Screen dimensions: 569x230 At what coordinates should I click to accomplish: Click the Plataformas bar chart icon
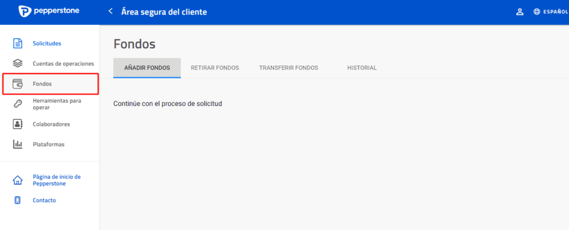pos(18,144)
